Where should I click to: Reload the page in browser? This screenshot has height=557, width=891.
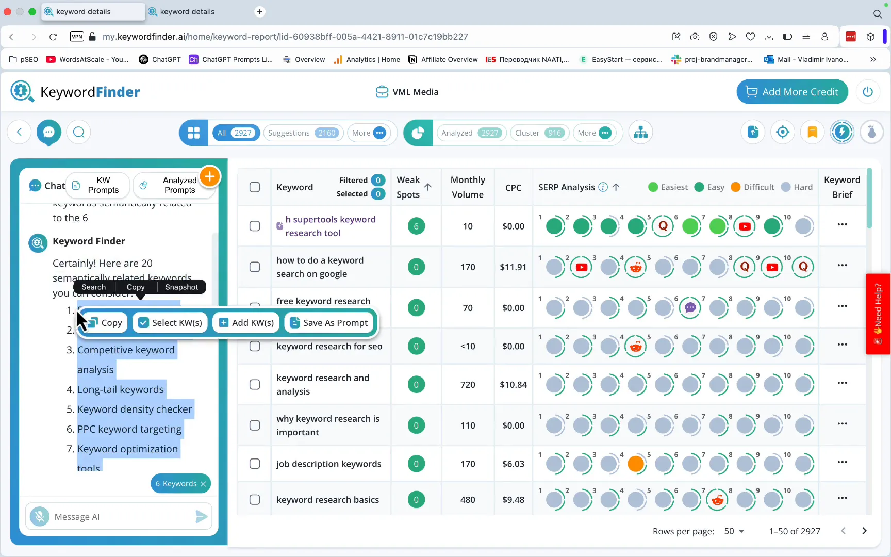pos(53,37)
